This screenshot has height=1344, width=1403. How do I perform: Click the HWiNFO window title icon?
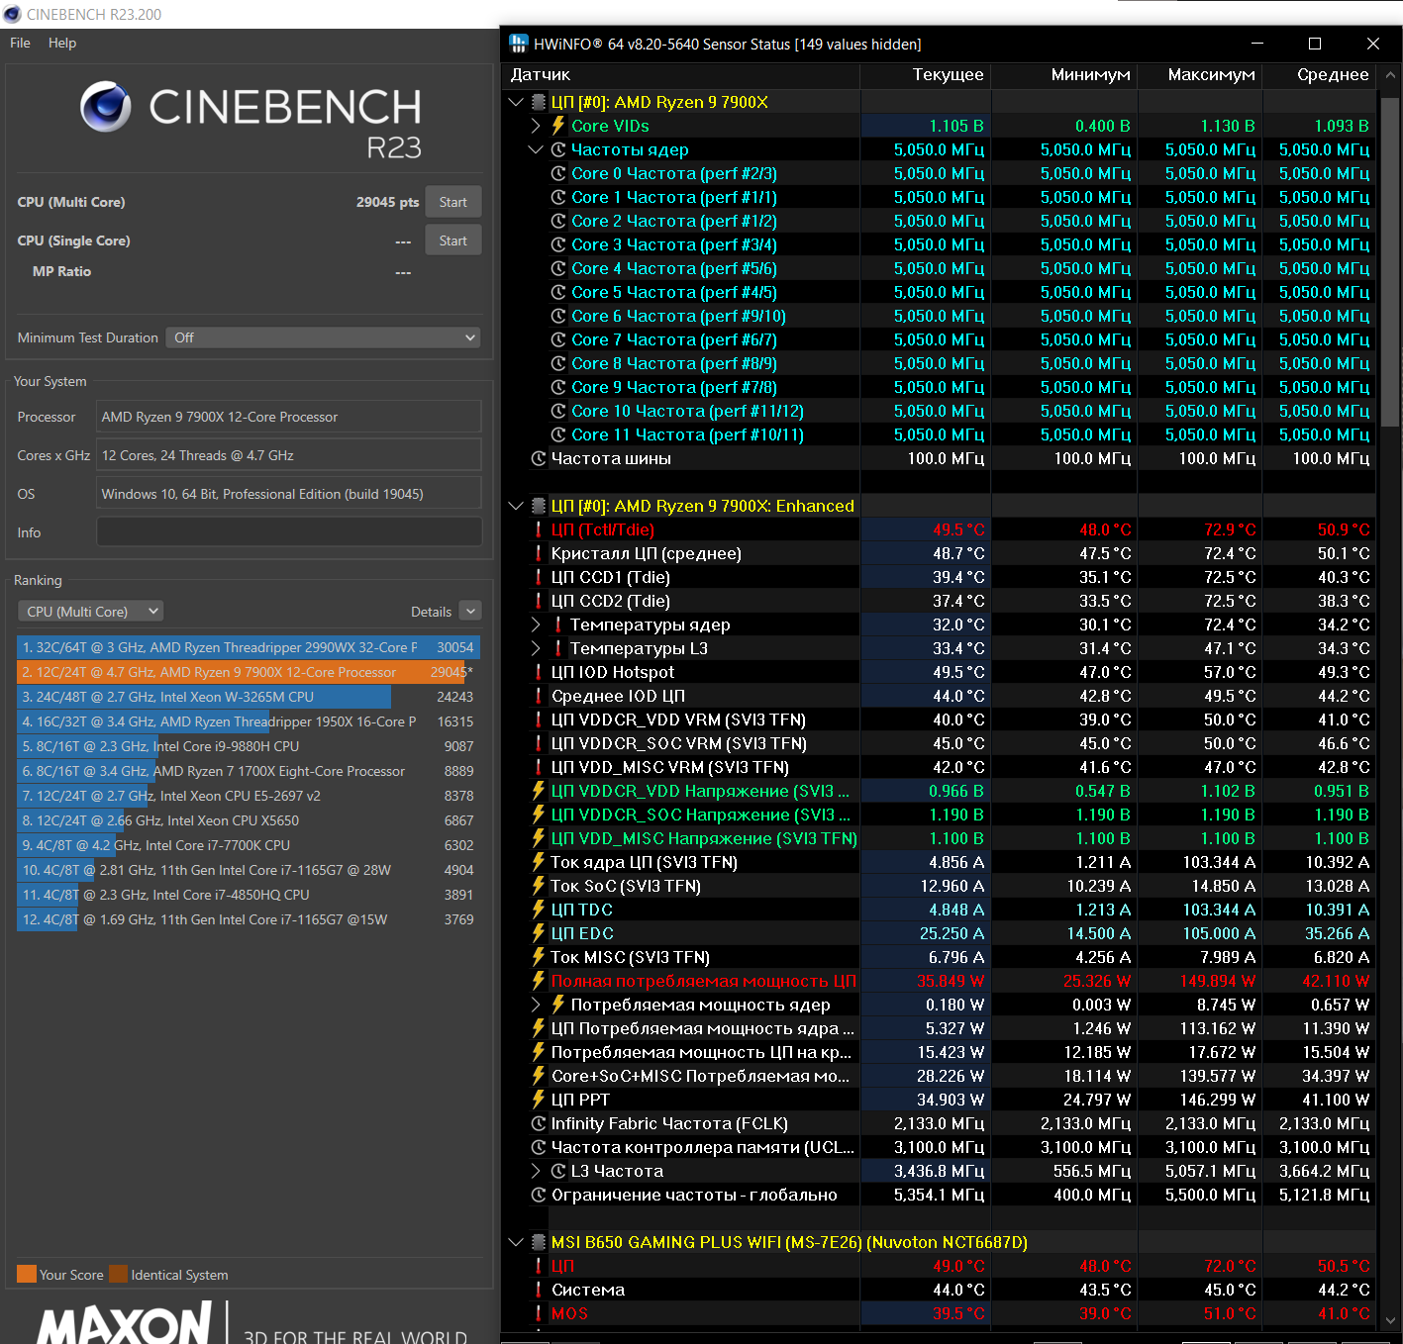(518, 44)
